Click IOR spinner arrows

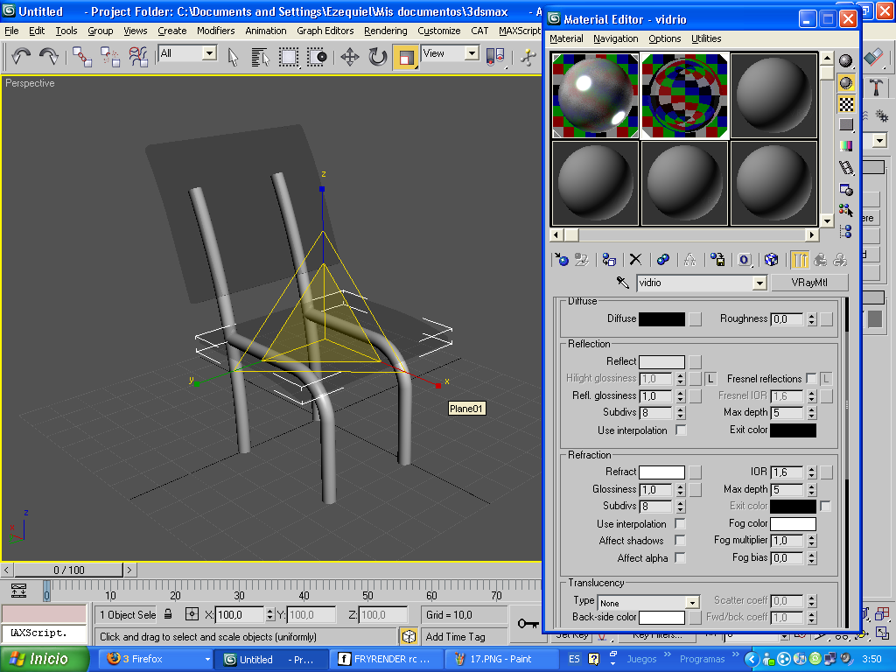point(811,472)
